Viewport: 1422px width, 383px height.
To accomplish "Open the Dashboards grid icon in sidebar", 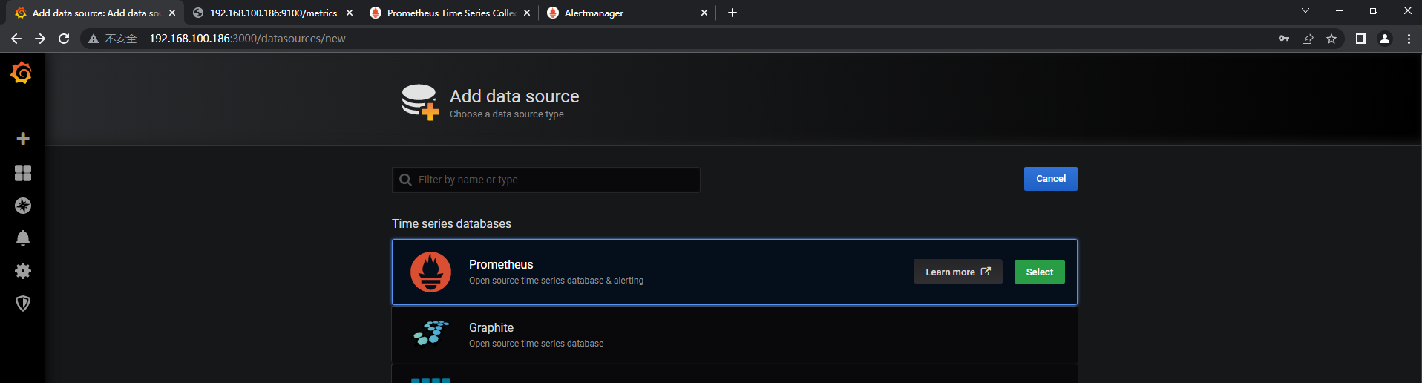I will click(23, 173).
